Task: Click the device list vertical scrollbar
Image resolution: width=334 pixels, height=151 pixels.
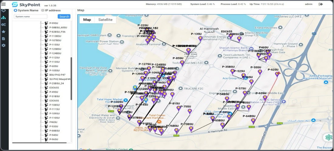Action: (71, 79)
